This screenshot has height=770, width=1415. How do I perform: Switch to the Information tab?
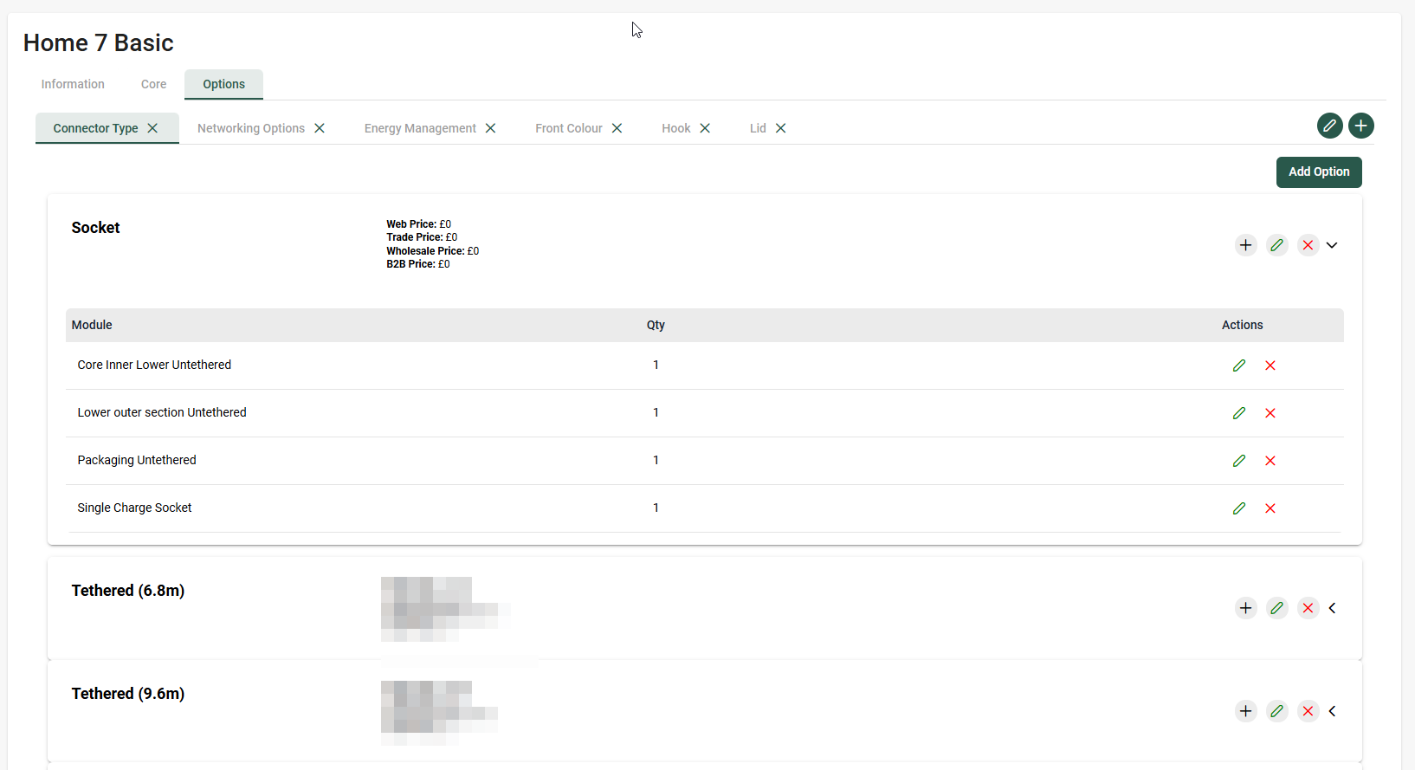click(x=73, y=84)
